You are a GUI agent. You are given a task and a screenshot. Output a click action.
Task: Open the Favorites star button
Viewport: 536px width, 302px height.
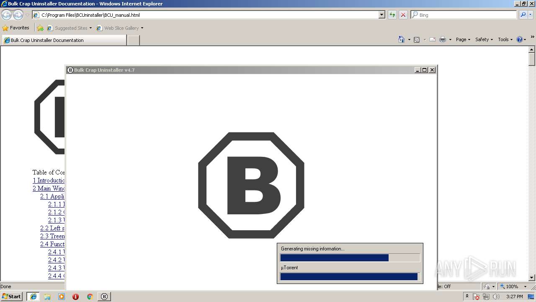point(16,28)
